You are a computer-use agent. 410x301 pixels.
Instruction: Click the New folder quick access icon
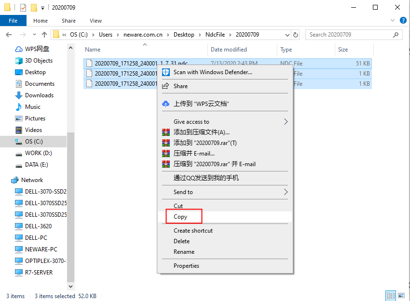tap(34, 8)
